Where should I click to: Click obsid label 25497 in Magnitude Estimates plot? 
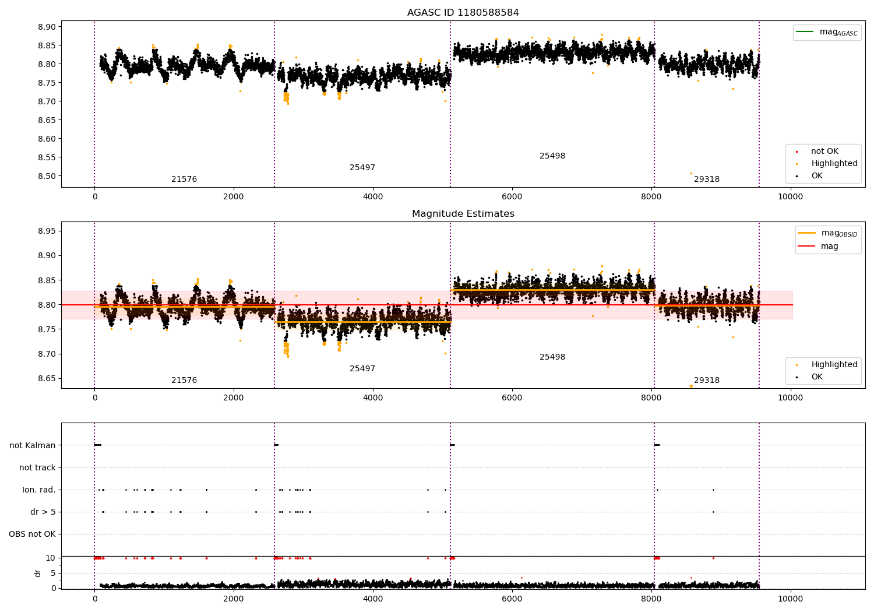pyautogui.click(x=362, y=369)
